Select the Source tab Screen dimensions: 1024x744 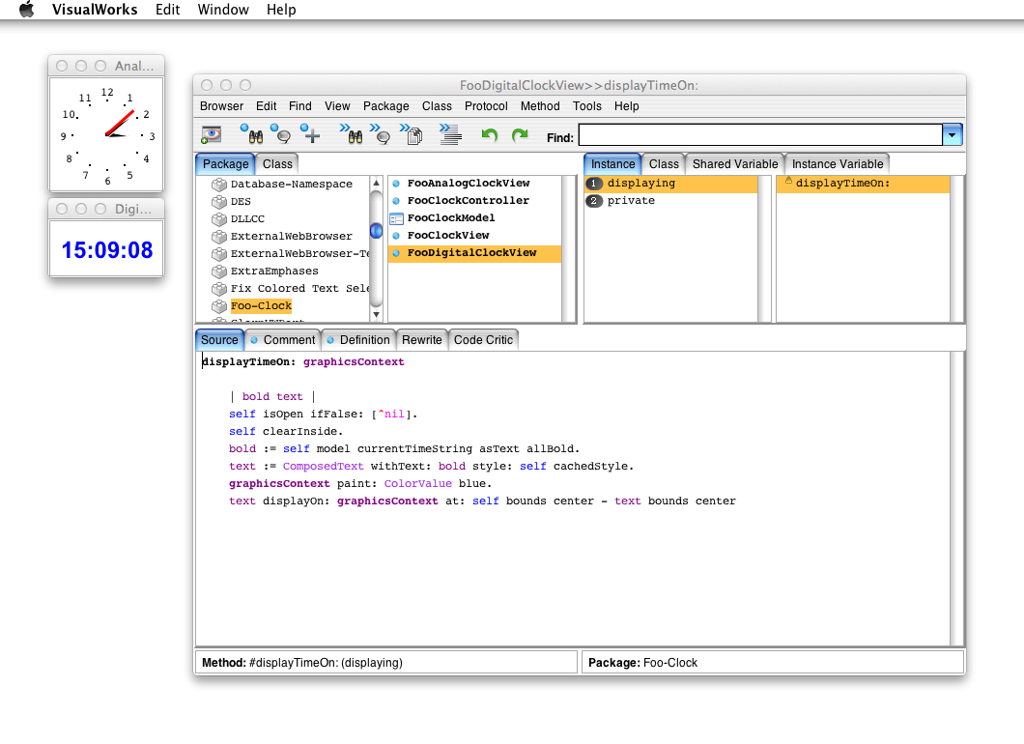[x=219, y=340]
